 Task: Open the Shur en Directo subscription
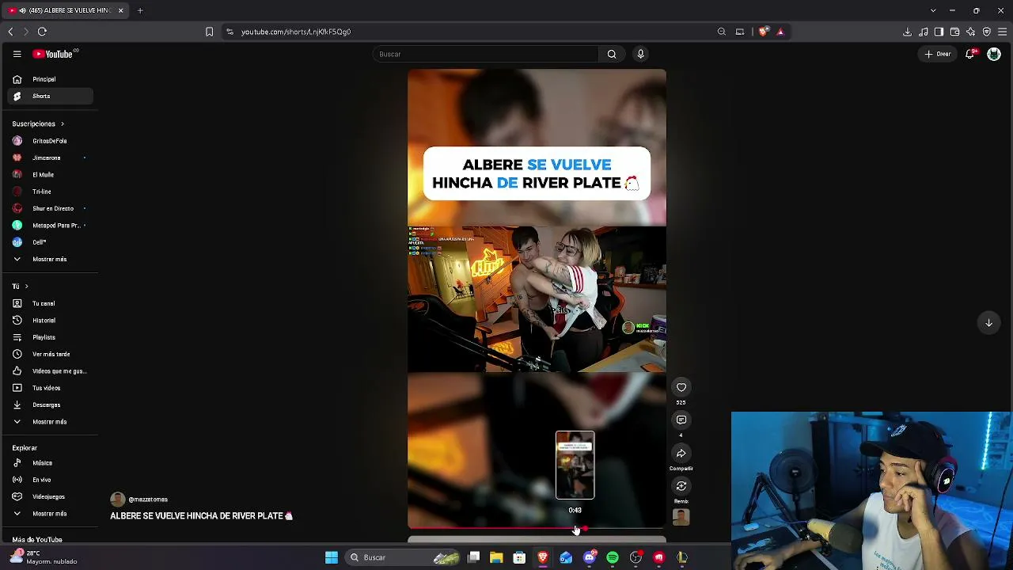[51, 208]
